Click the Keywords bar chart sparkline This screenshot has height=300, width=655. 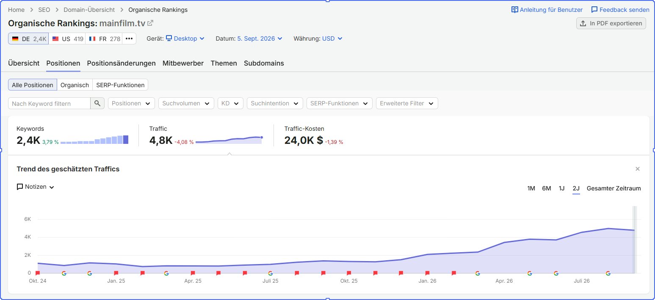pyautogui.click(x=94, y=140)
